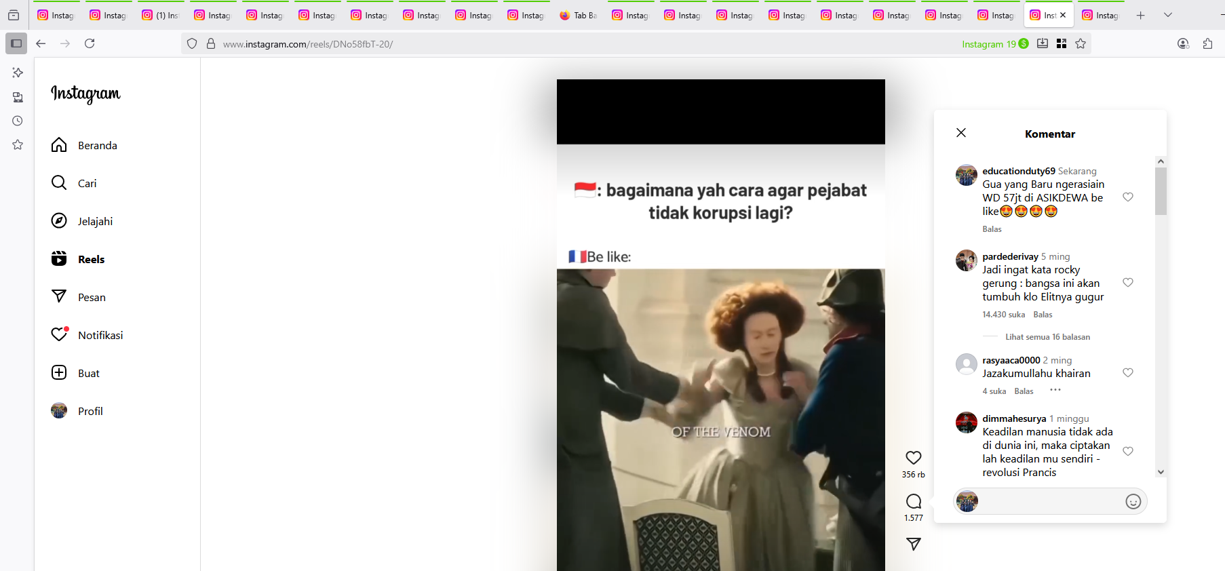Toggle the browser sidebar button
The width and height of the screenshot is (1225, 571).
tap(16, 43)
